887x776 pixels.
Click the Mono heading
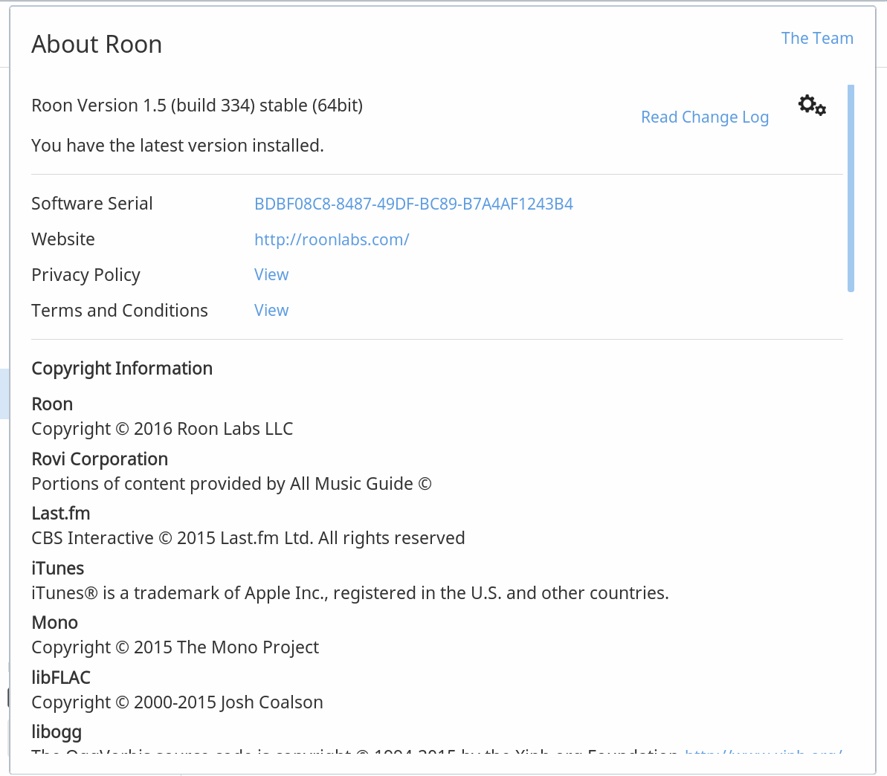click(x=54, y=623)
